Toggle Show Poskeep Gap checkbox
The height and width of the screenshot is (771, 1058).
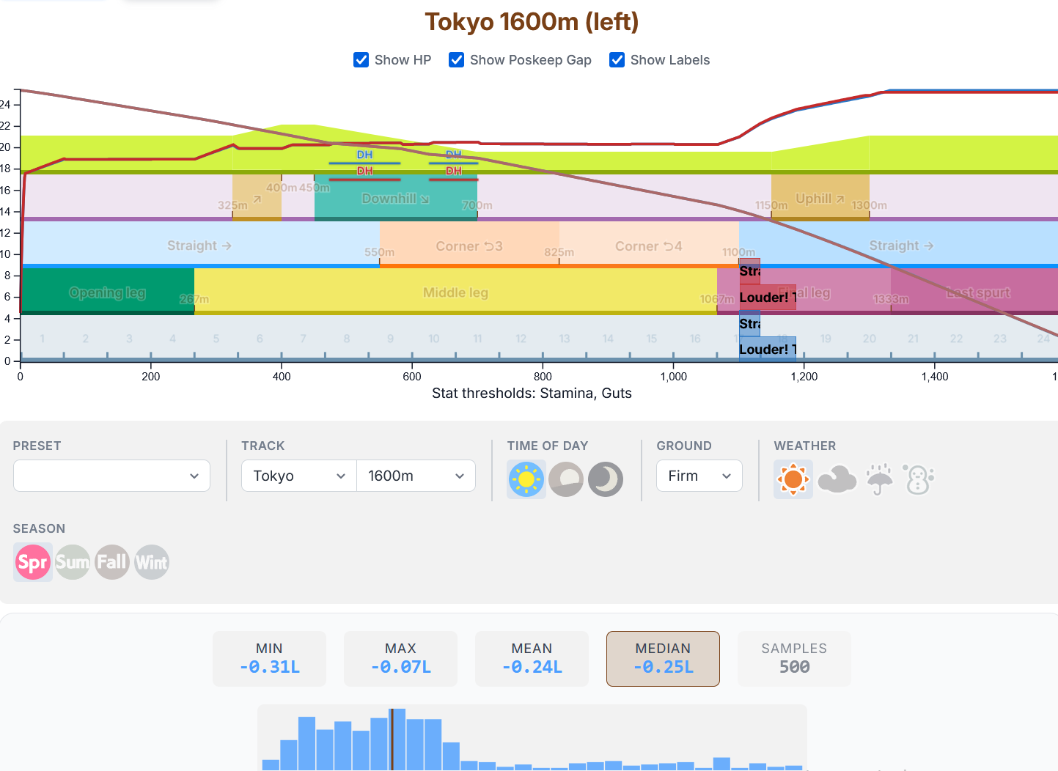[456, 60]
